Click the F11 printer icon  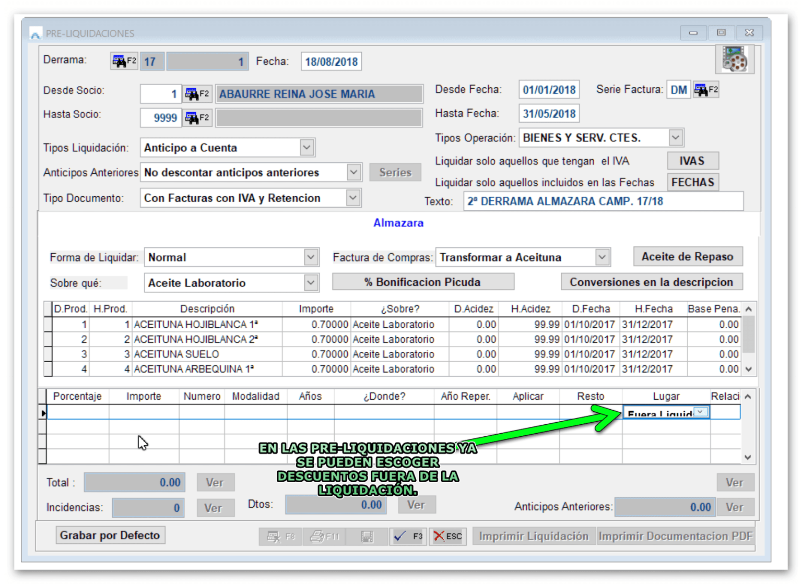(x=324, y=536)
